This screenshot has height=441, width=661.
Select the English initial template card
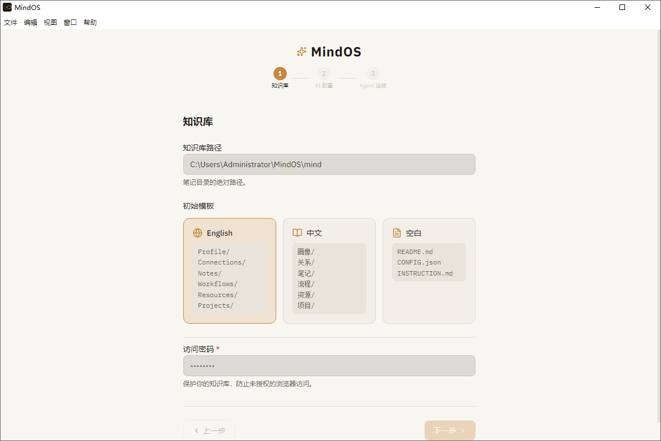[229, 271]
